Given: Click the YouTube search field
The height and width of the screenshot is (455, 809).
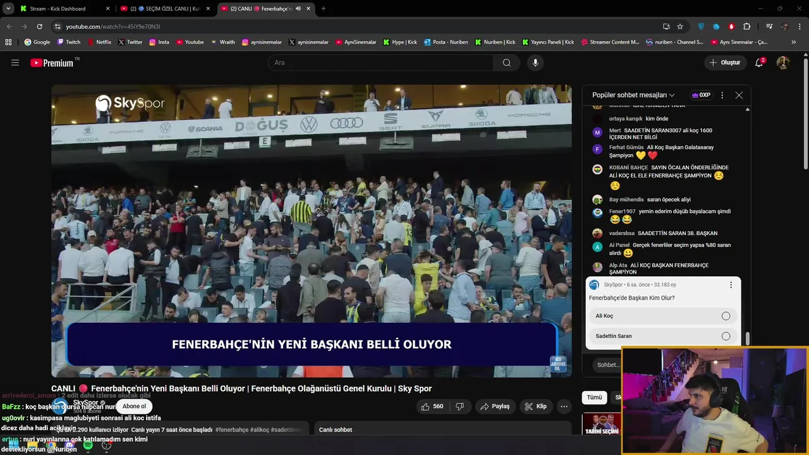Looking at the screenshot, I should click(380, 63).
